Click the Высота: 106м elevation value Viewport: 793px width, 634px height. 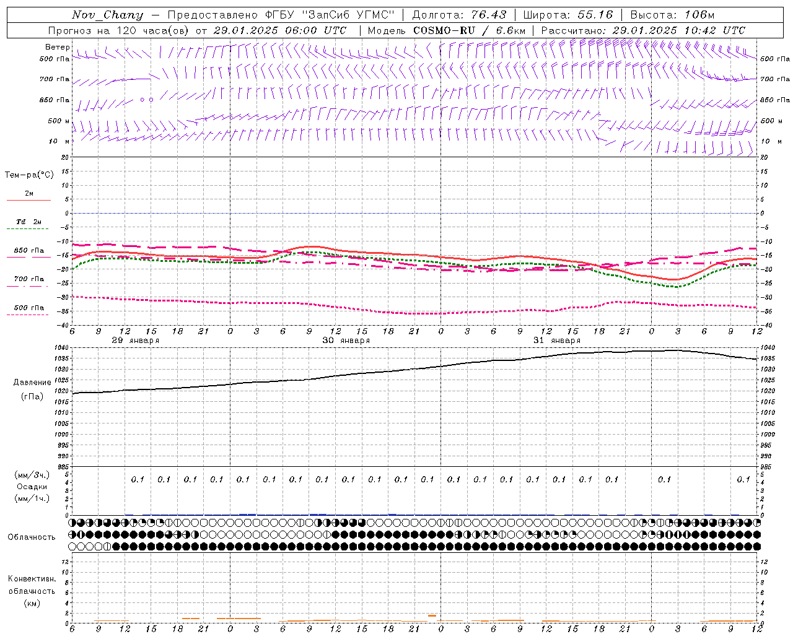(x=672, y=15)
